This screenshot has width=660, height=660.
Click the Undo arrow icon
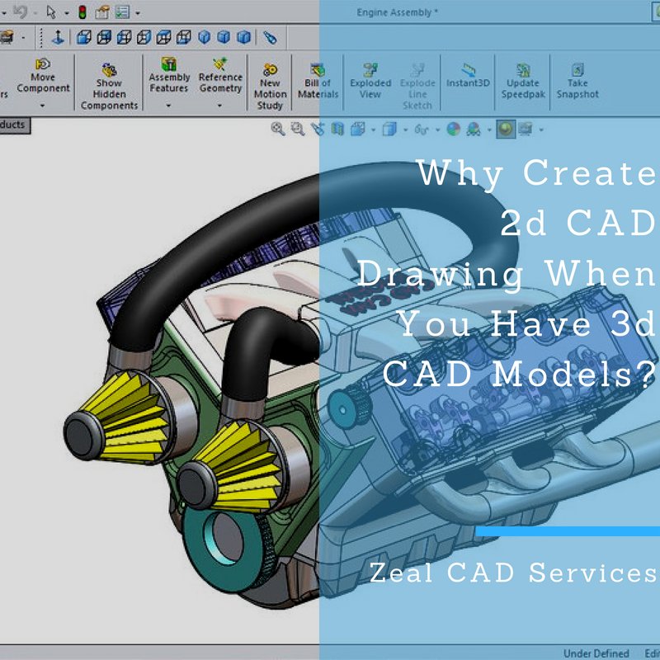coord(20,12)
